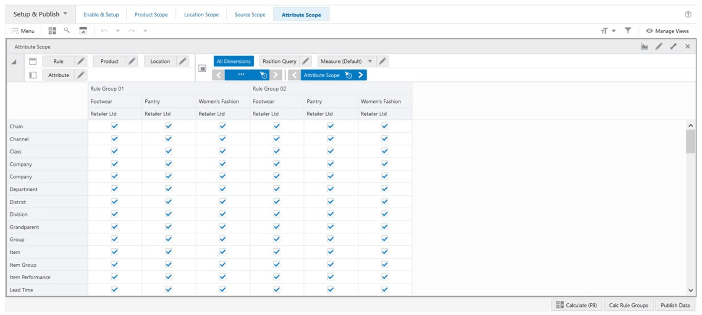This screenshot has width=702, height=315.
Task: Edit the Product dimension pencil
Action: pyautogui.click(x=132, y=61)
